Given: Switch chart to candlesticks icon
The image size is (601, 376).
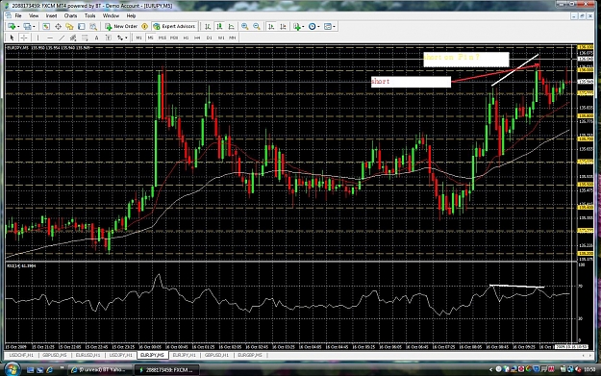Looking at the screenshot, I should pyautogui.click(x=219, y=27).
